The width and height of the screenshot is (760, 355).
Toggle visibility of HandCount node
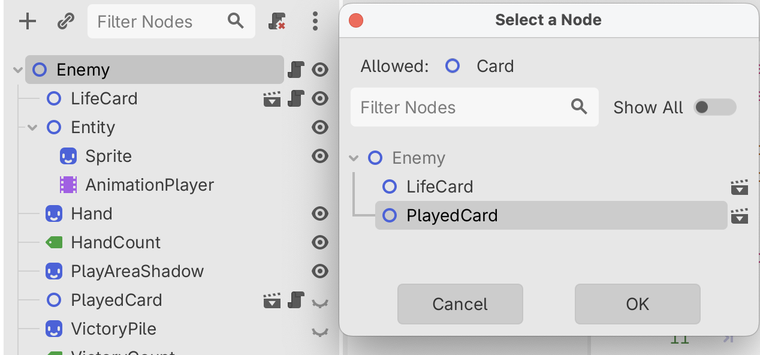click(x=321, y=242)
